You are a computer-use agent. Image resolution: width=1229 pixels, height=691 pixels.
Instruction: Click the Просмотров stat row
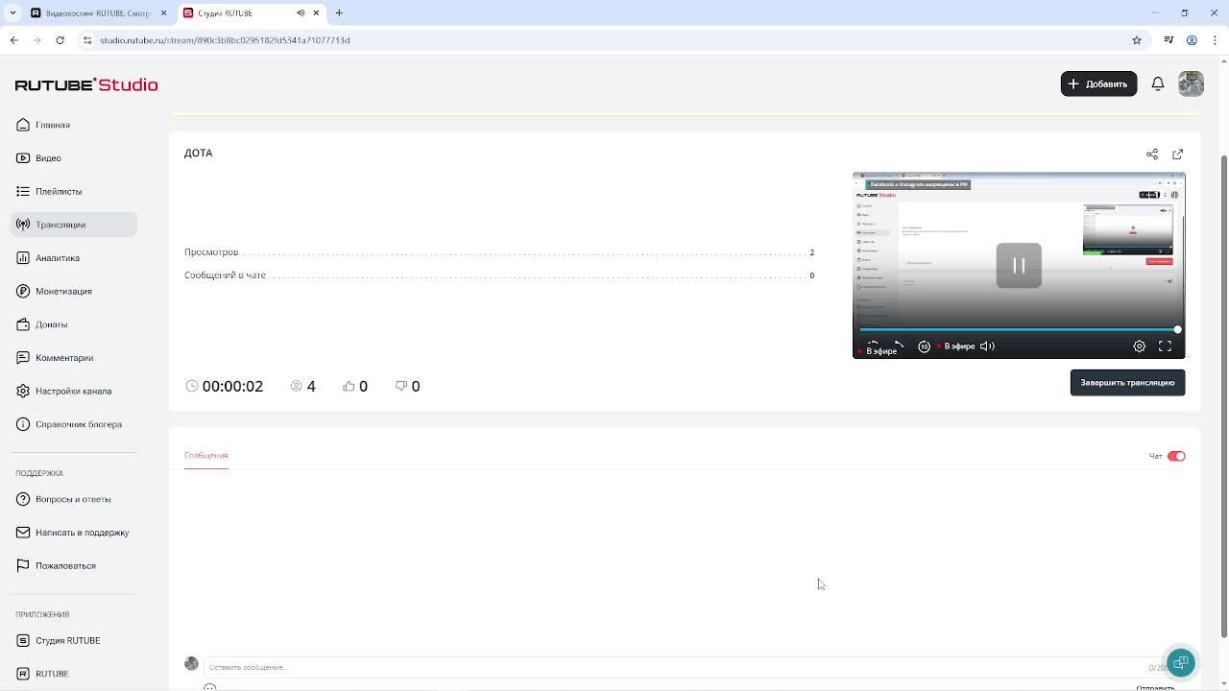499,252
